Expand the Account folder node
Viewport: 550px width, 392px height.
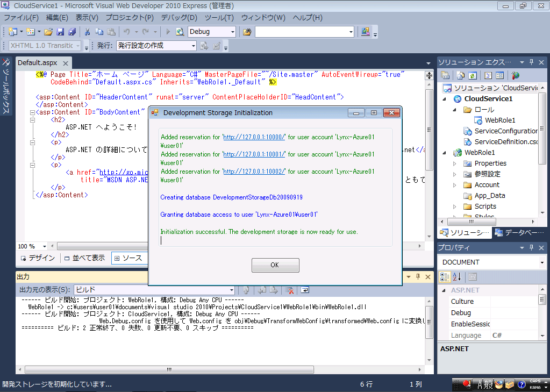click(455, 185)
